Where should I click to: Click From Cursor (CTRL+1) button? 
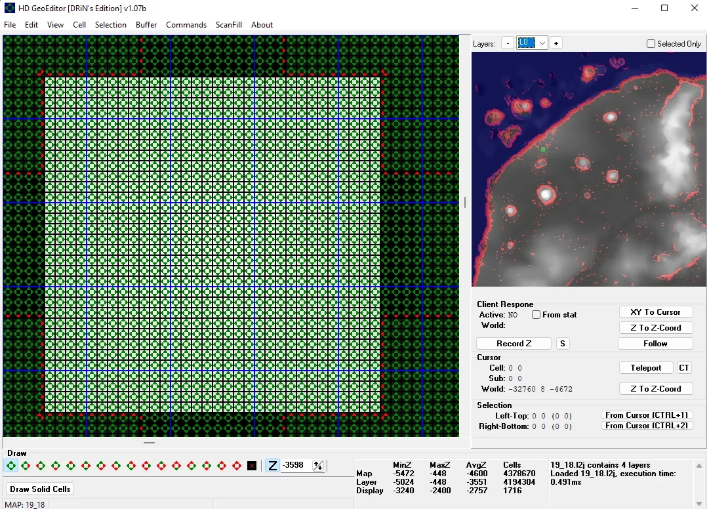pos(646,415)
